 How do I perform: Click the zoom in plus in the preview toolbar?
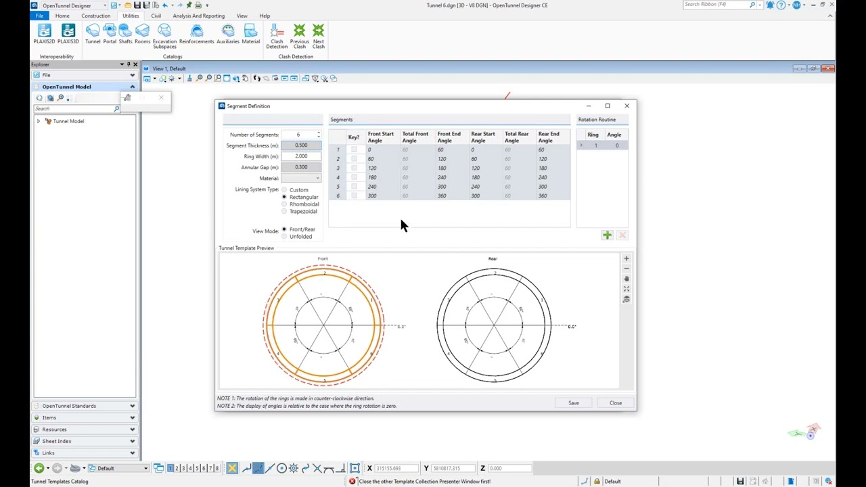click(626, 258)
